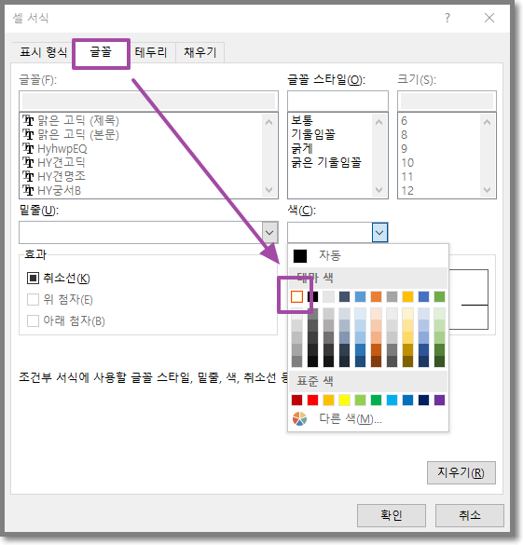Image resolution: width=523 pixels, height=545 pixels.
Task: Pick the dark red standard color
Action: [296, 400]
